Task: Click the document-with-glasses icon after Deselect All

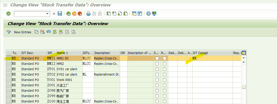Action: (74, 32)
